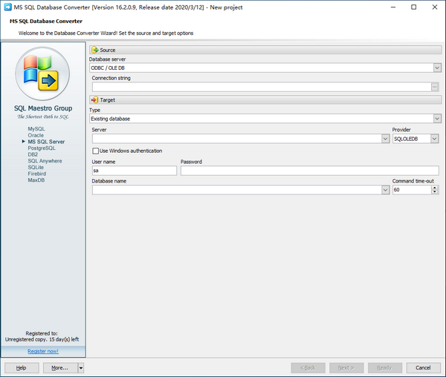The image size is (446, 377).
Task: Enable Use Windows authentication checkbox
Action: (x=95, y=151)
